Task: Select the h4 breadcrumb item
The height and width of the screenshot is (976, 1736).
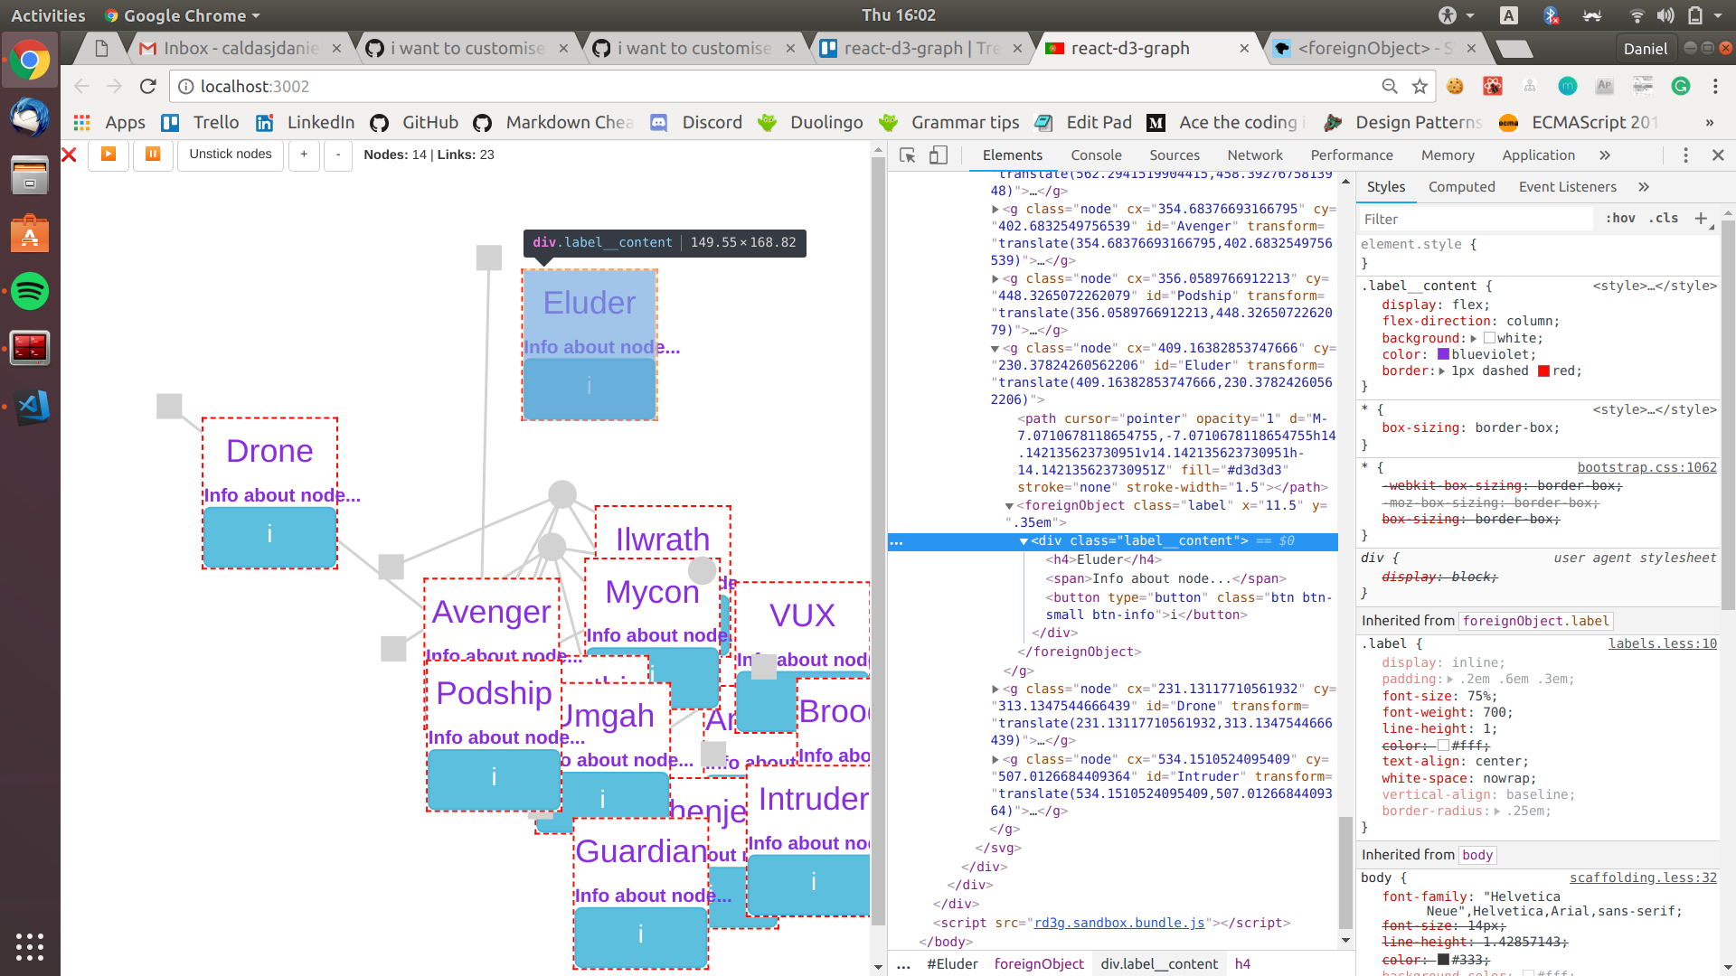Action: [1242, 963]
